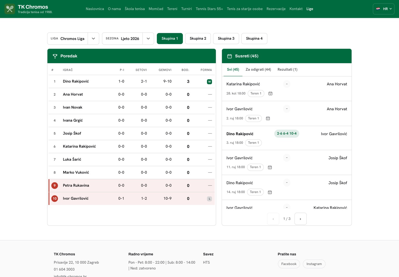Switch to Za odigrati (44) tab

258,70
